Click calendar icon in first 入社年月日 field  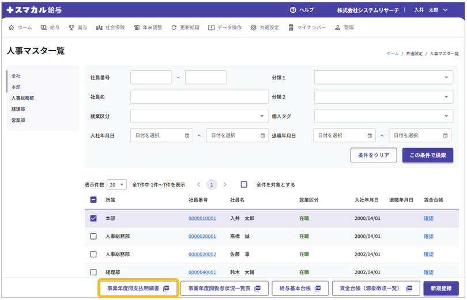187,136
